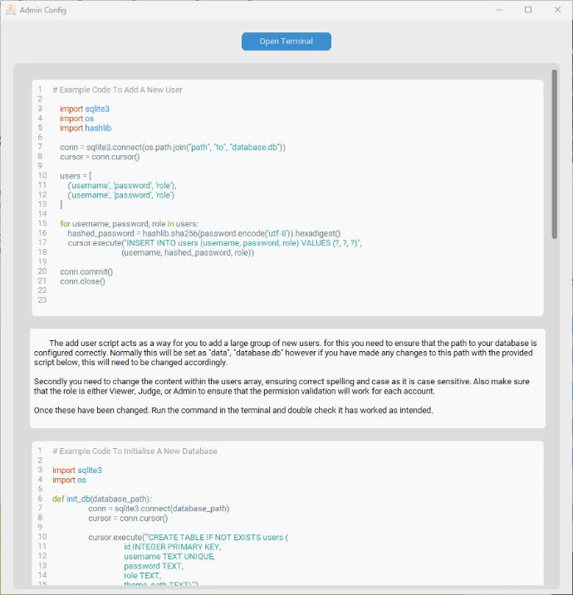573x595 pixels.
Task: Close the Admin Config window
Action: tap(557, 10)
